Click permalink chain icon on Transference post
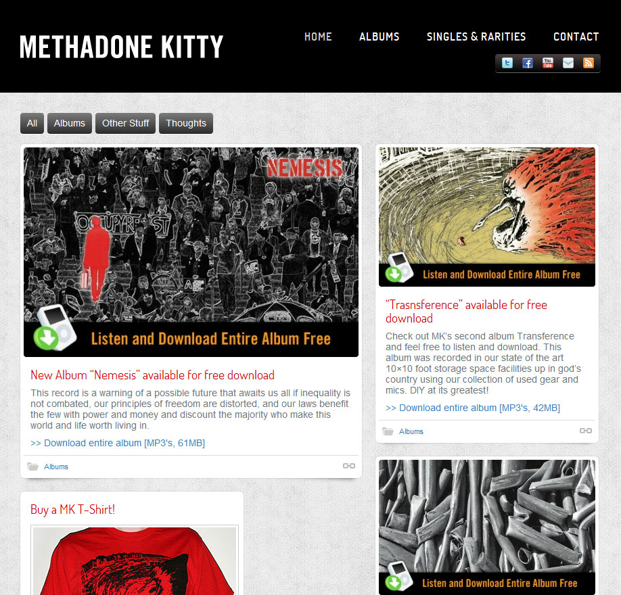This screenshot has width=621, height=595. coord(586,431)
